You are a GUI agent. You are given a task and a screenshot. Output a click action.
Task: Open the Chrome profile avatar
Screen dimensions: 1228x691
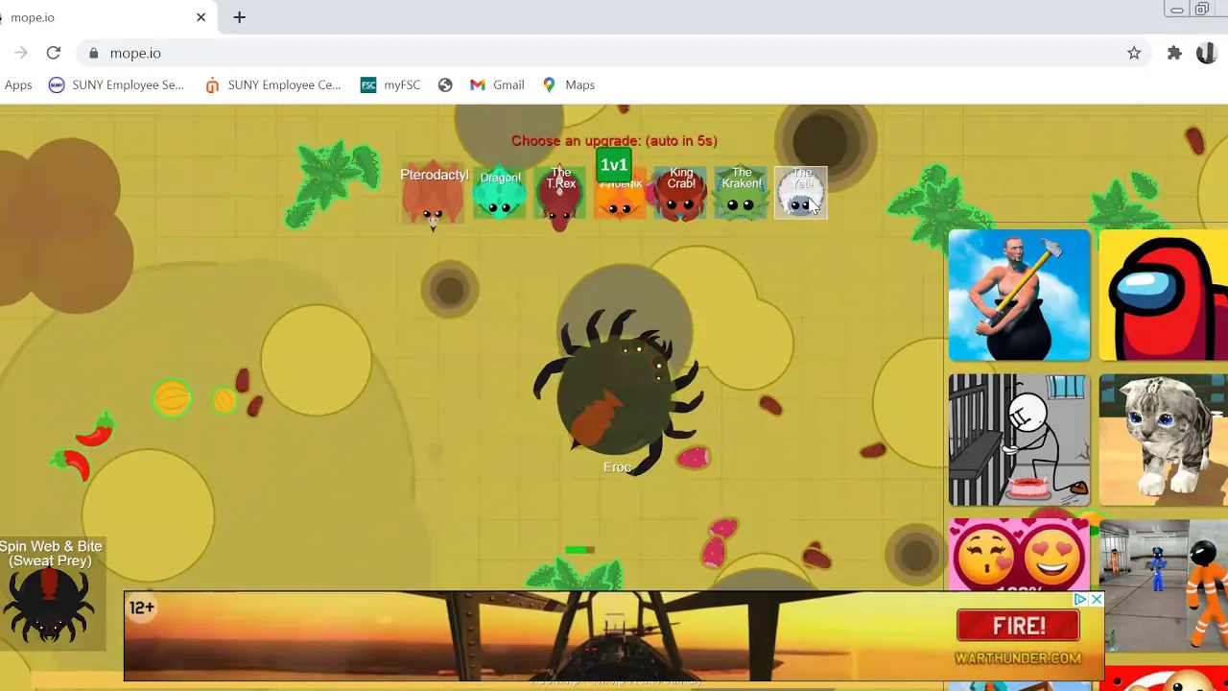click(1206, 53)
